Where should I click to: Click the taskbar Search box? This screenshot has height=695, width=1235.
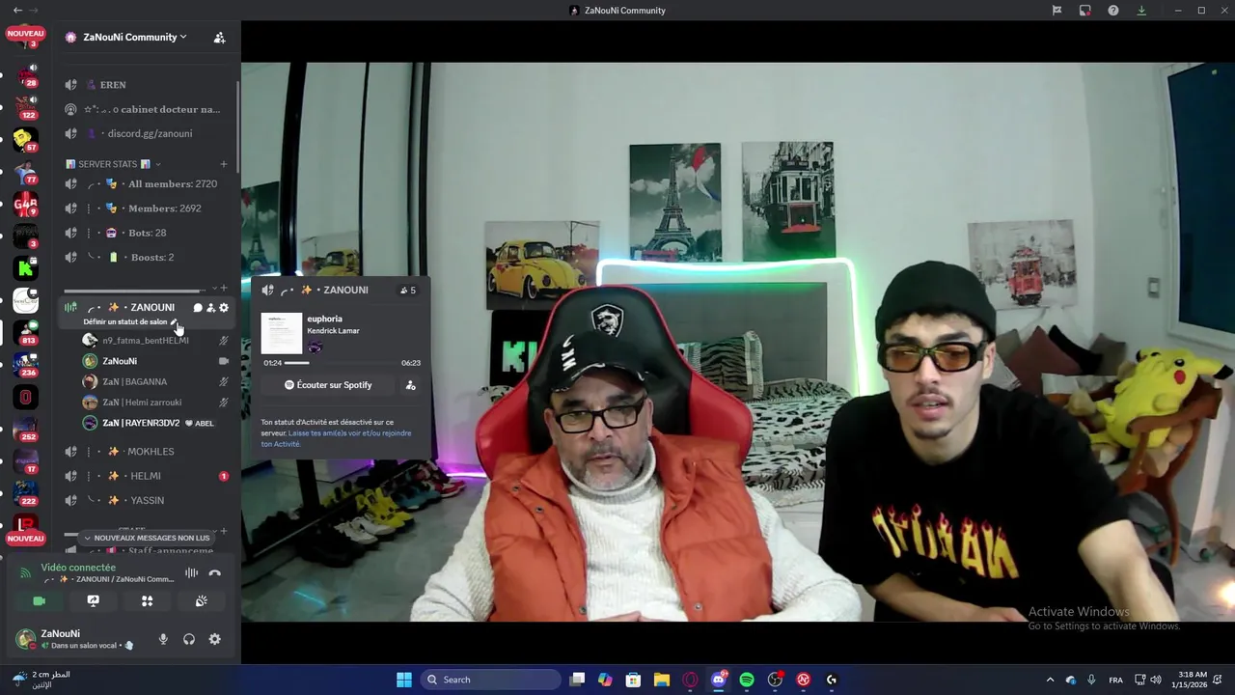pos(492,680)
